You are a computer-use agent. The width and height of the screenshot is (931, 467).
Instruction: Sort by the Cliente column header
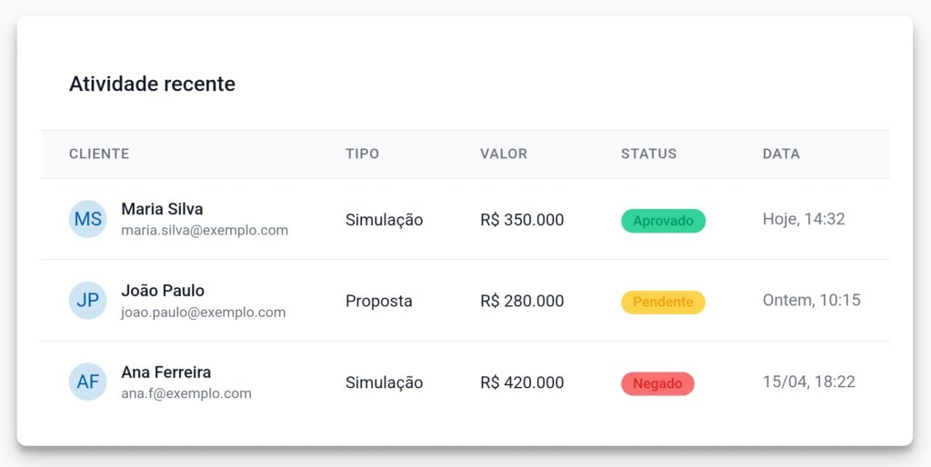99,154
